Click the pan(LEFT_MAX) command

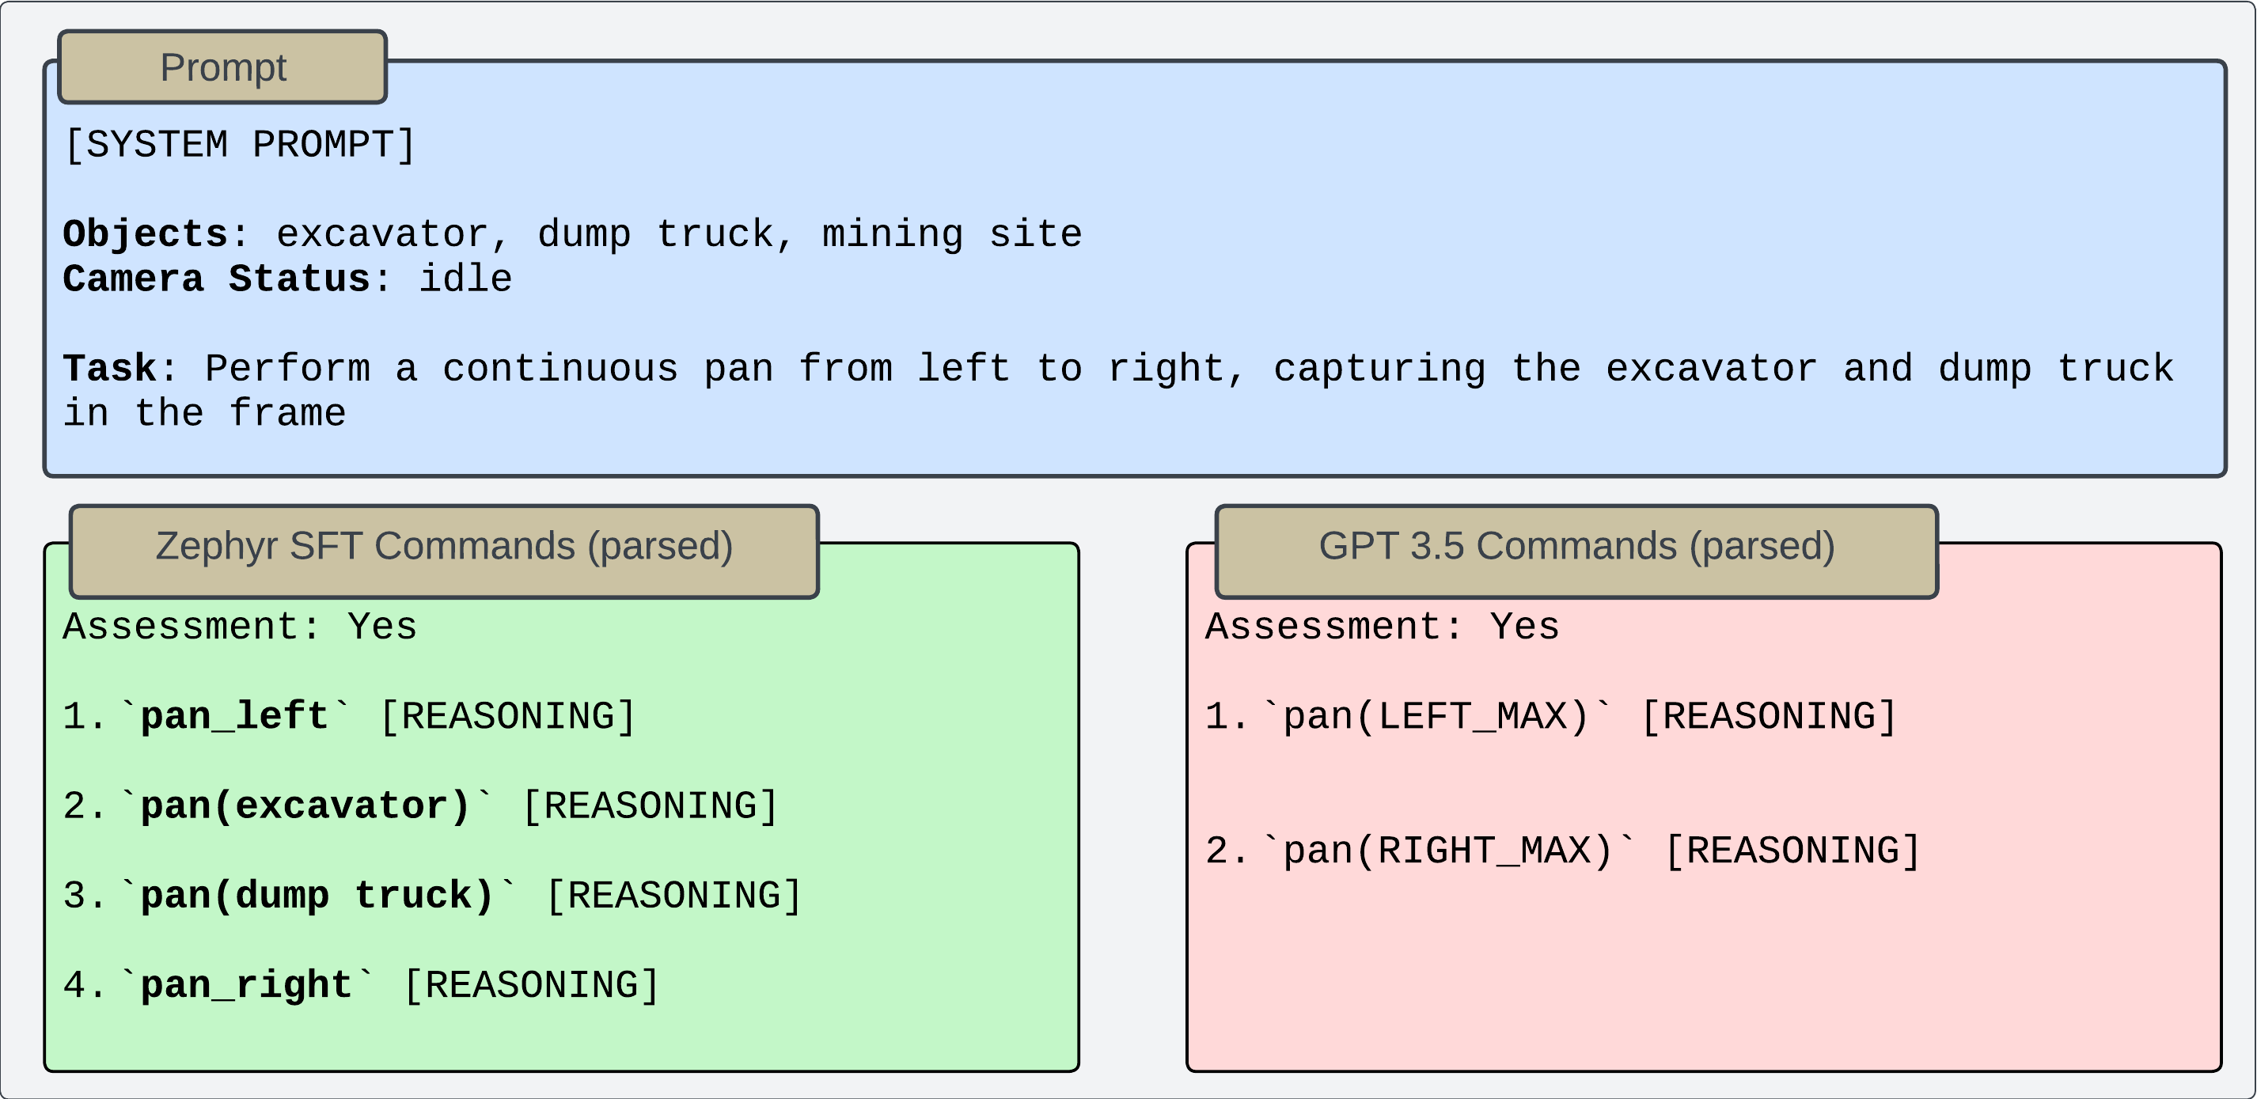[1436, 716]
